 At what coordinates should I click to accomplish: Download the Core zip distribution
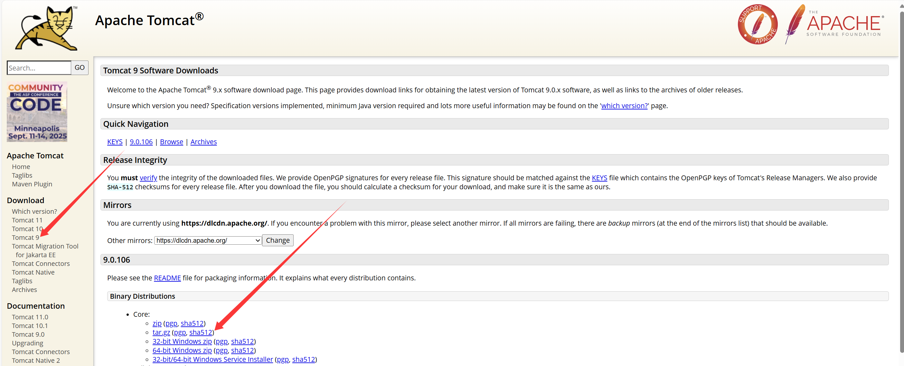157,323
